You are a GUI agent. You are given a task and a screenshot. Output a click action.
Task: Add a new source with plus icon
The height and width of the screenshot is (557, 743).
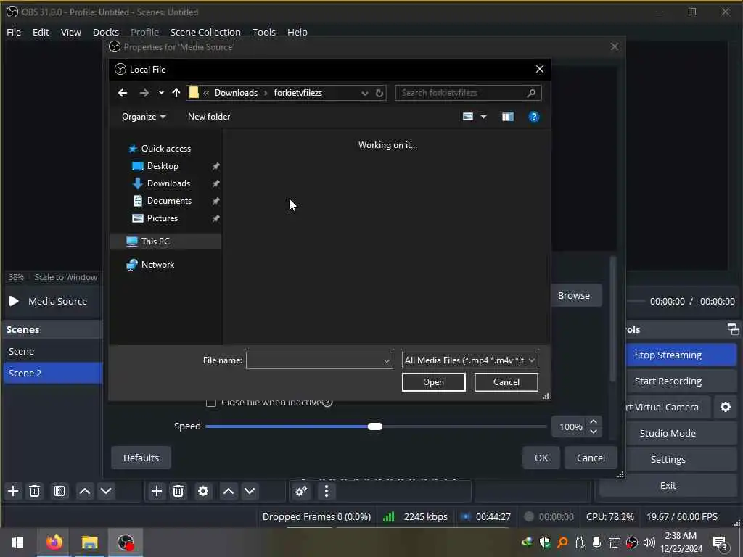tap(157, 491)
